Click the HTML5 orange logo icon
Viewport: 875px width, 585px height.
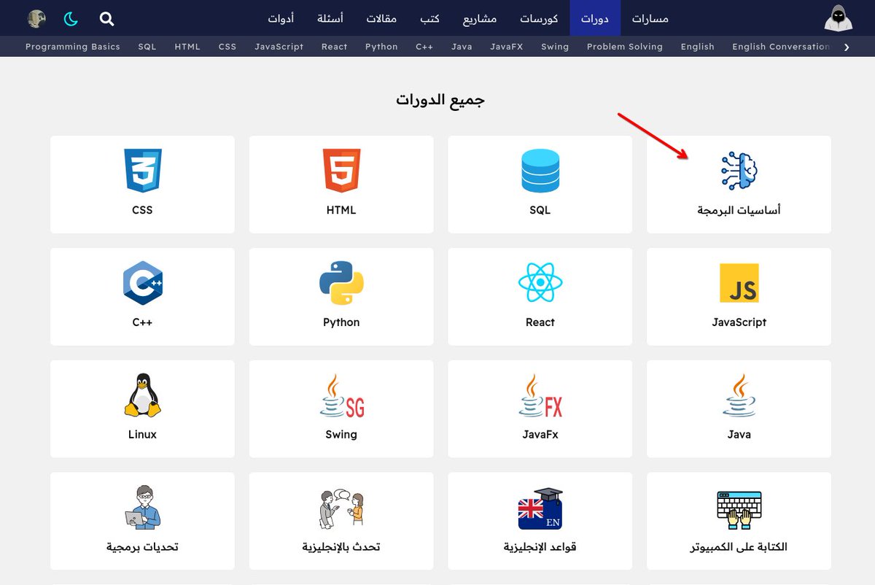tap(341, 169)
